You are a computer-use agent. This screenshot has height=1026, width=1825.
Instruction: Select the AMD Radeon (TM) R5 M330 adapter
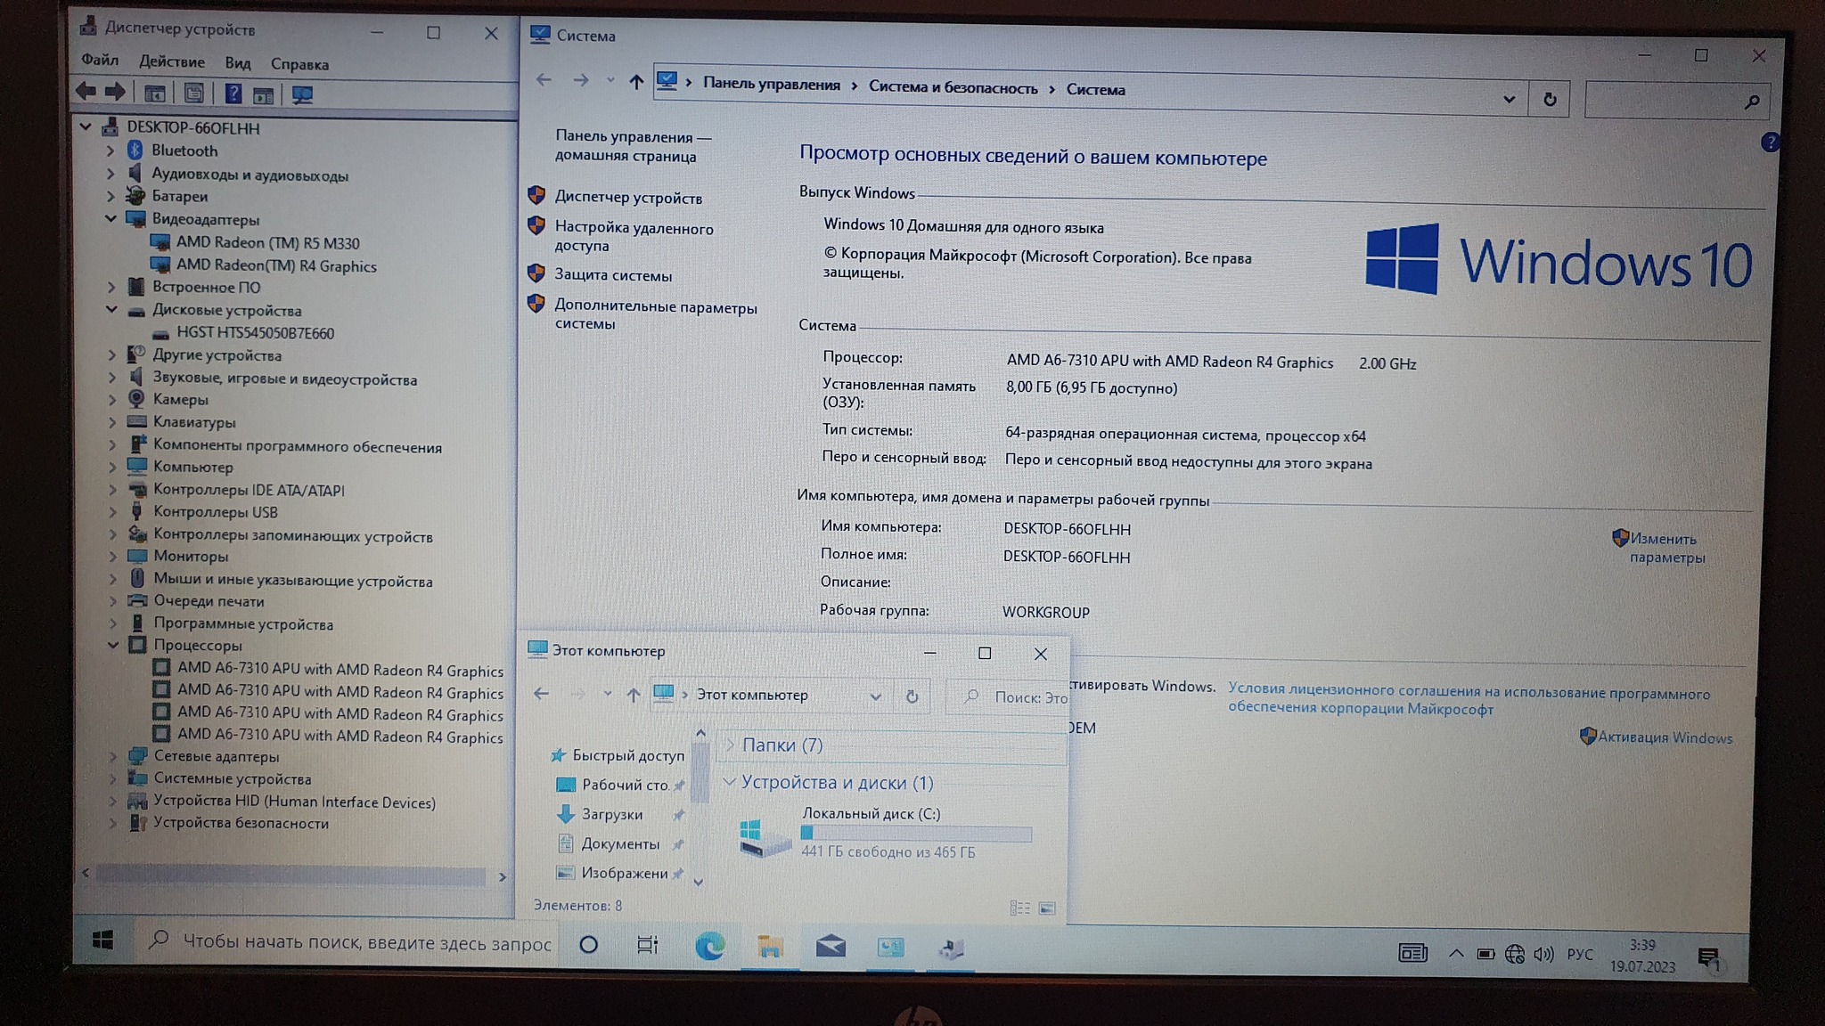pyautogui.click(x=267, y=242)
